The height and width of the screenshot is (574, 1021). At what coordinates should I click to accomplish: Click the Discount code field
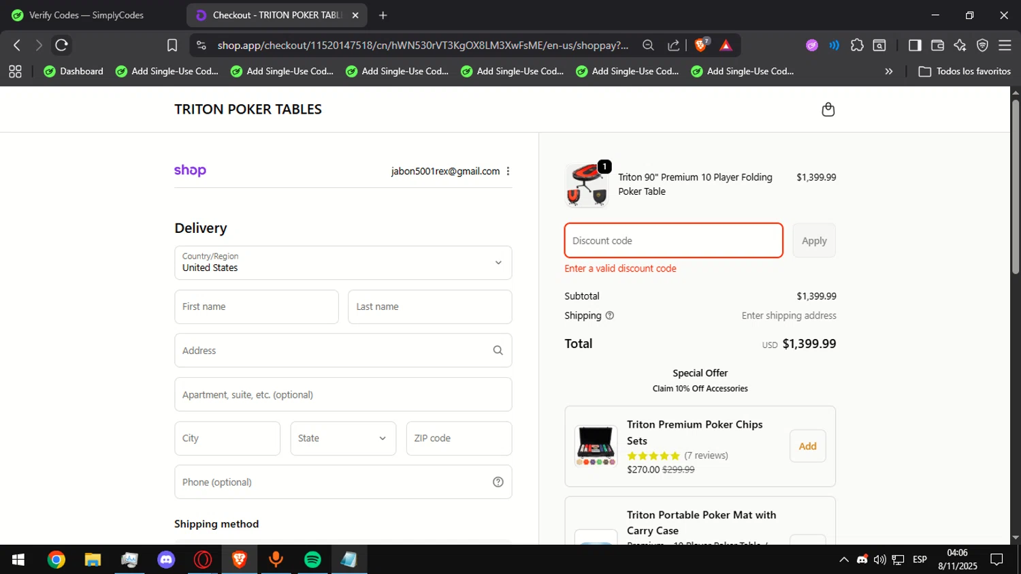point(674,240)
